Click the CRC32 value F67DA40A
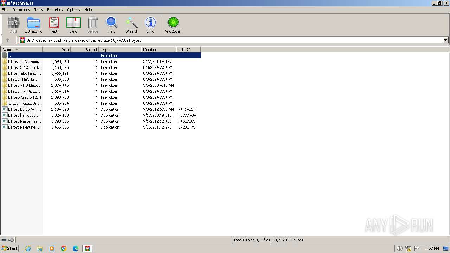Viewport: 450px width, 253px height. click(x=187, y=115)
